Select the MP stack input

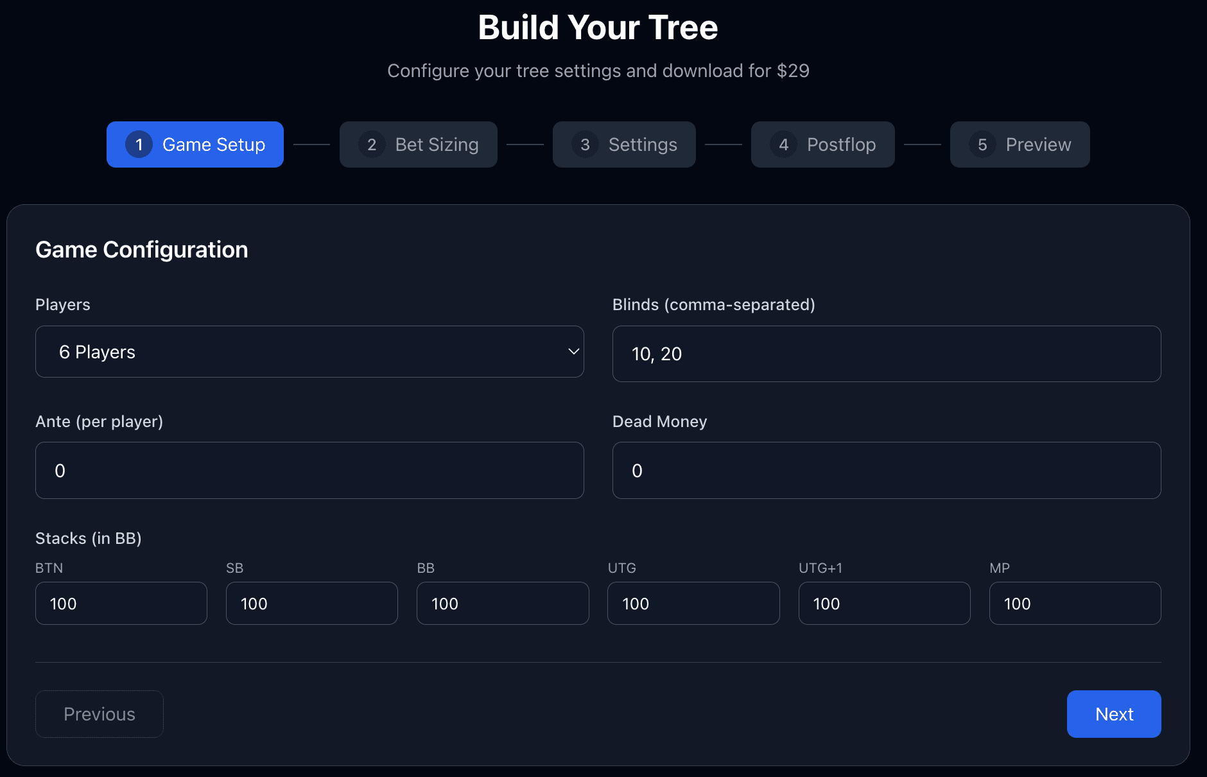(x=1075, y=604)
